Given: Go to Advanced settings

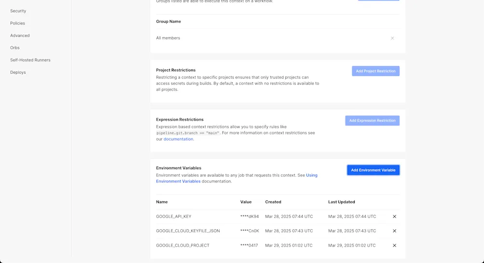Looking at the screenshot, I should (x=20, y=36).
